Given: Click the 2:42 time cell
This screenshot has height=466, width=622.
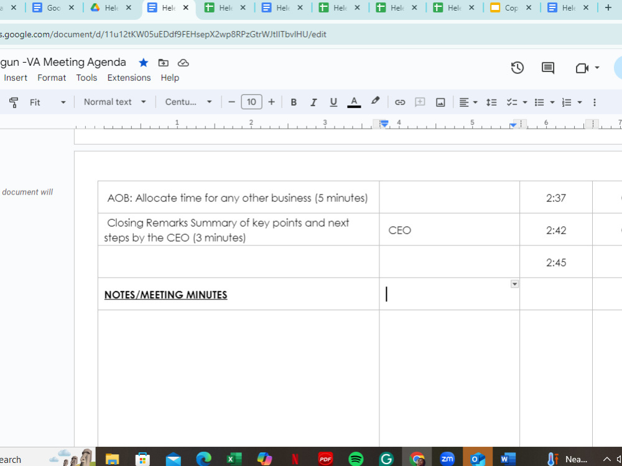Looking at the screenshot, I should (555, 231).
